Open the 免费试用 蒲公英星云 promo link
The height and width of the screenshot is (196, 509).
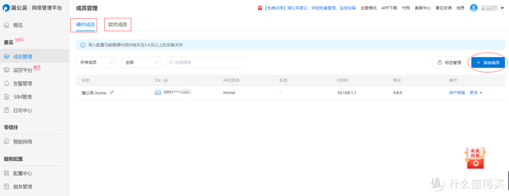(x=309, y=8)
